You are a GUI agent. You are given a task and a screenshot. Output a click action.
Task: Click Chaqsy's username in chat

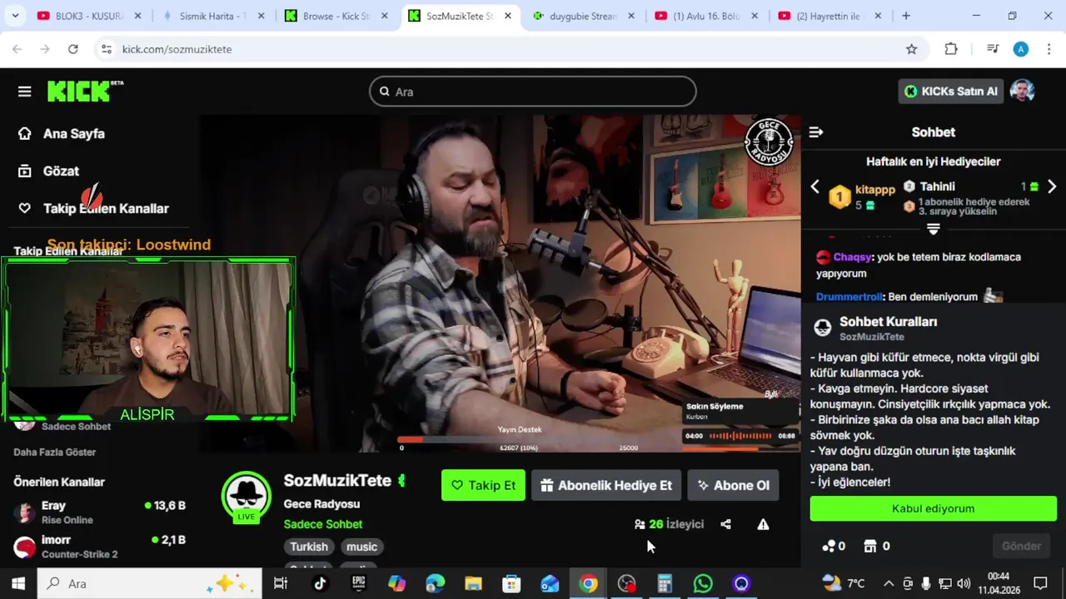[852, 257]
